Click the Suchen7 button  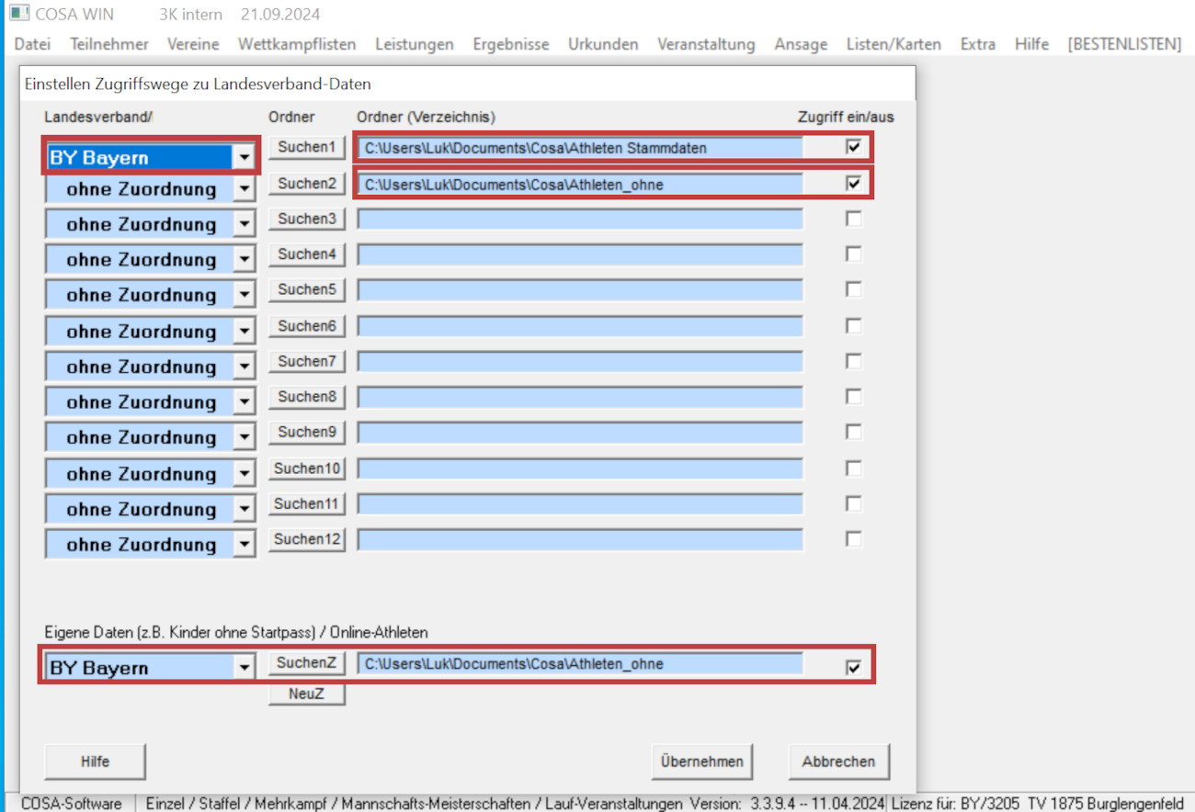tap(307, 362)
